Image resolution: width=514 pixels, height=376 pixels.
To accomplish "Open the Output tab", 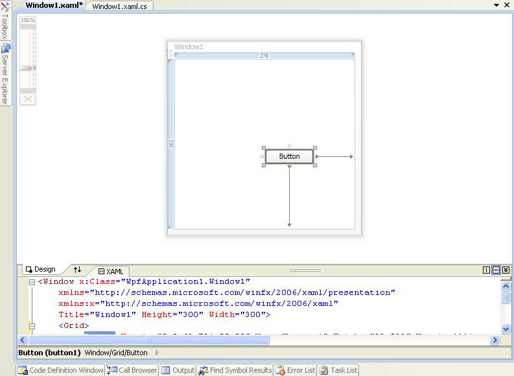I will coord(178,370).
